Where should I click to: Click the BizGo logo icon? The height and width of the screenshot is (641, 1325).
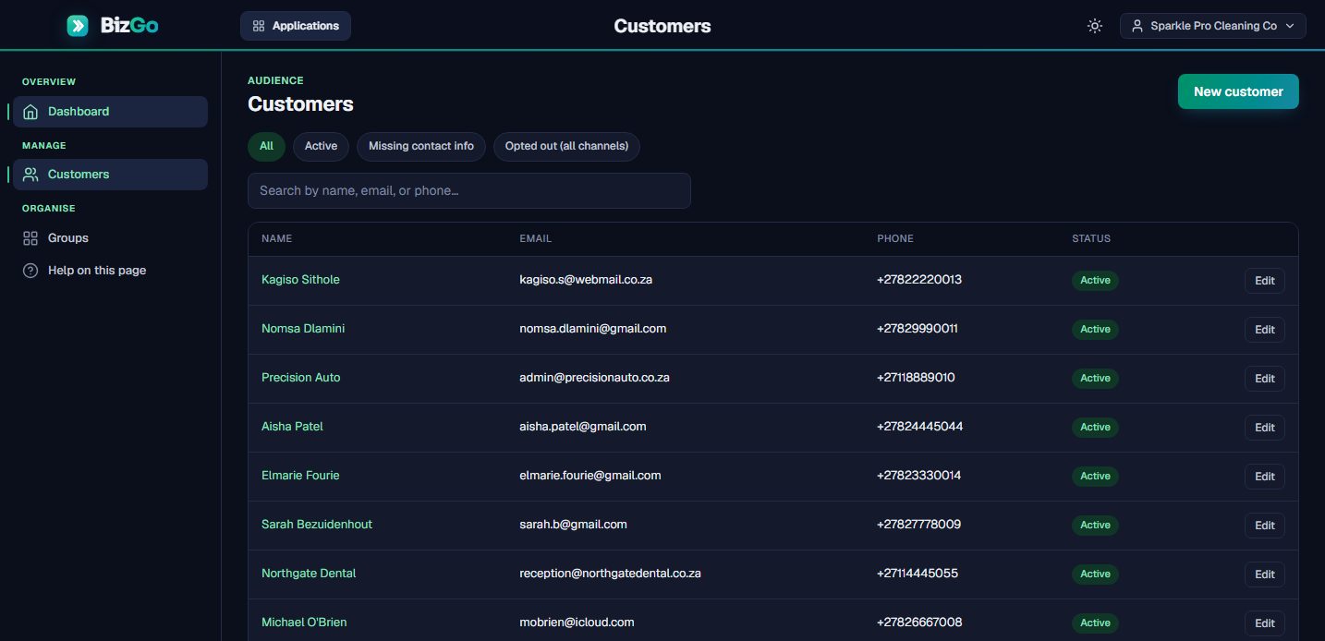[78, 26]
